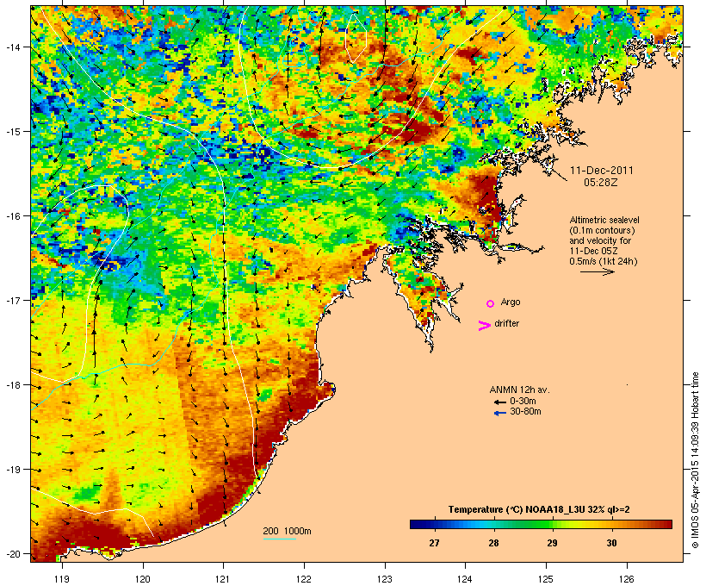
Task: Click the temperature color bar
Action: coord(541,524)
